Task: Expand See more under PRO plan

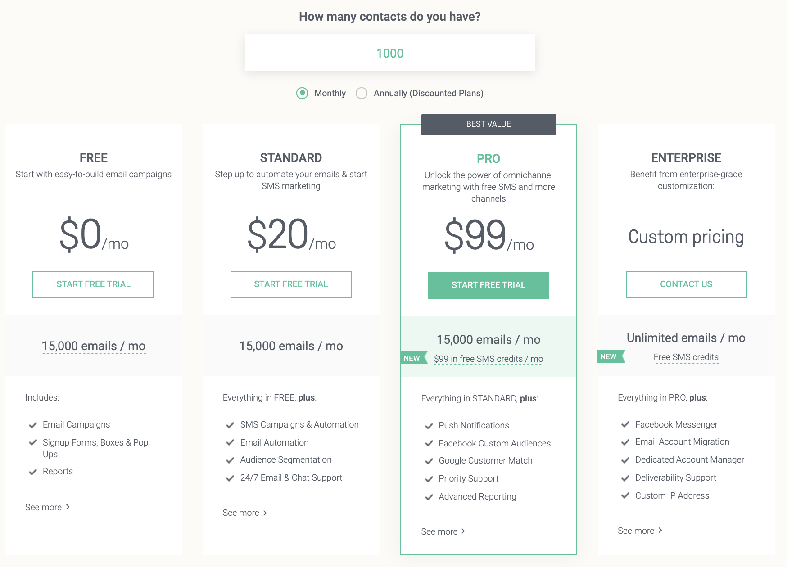Action: (443, 531)
